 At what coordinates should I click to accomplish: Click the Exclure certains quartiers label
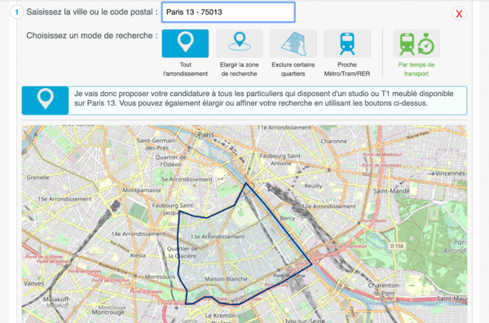pos(293,69)
